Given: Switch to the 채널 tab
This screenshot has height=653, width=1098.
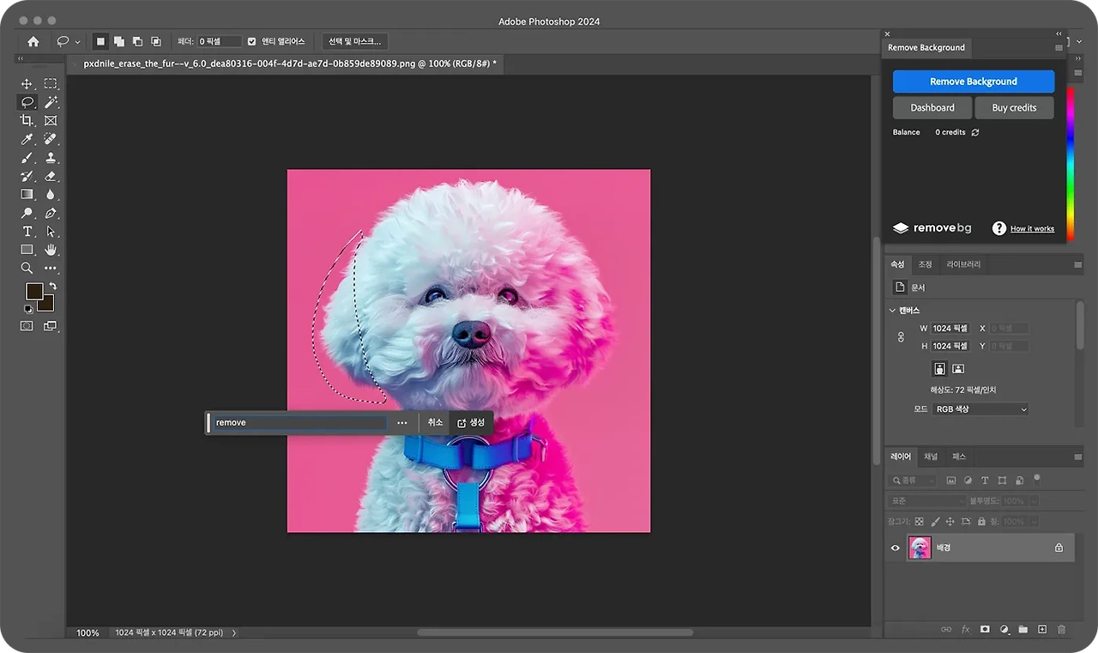Looking at the screenshot, I should (x=931, y=456).
